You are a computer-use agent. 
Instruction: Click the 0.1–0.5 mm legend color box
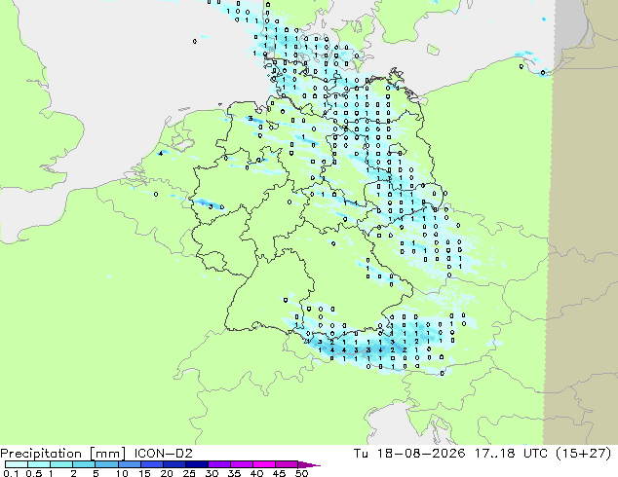pyautogui.click(x=17, y=464)
